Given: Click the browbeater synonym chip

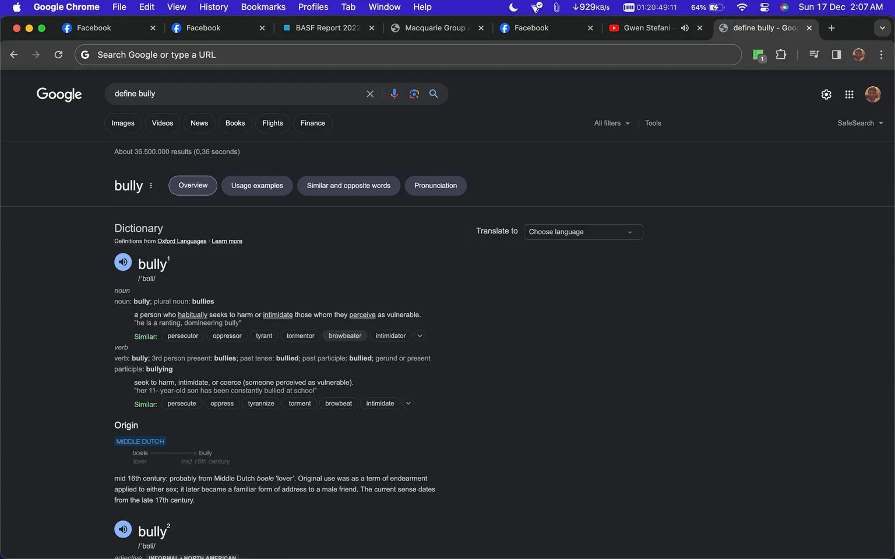Looking at the screenshot, I should 345,336.
